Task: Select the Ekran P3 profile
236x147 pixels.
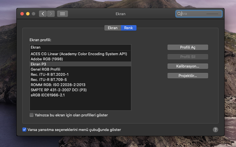Action: point(38,64)
